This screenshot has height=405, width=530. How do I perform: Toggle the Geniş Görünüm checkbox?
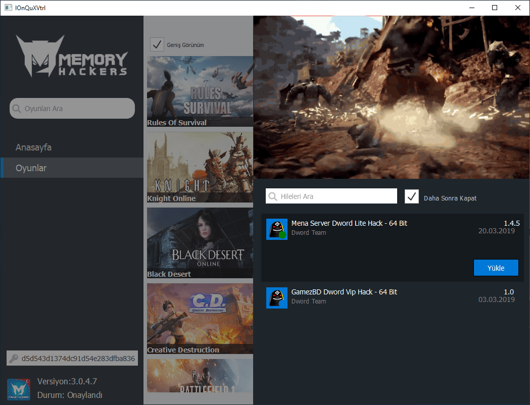pos(157,44)
